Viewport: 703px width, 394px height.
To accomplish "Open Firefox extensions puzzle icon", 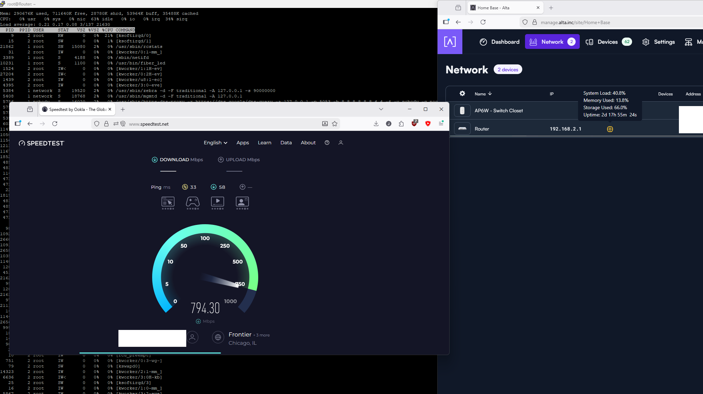I will click(x=401, y=124).
